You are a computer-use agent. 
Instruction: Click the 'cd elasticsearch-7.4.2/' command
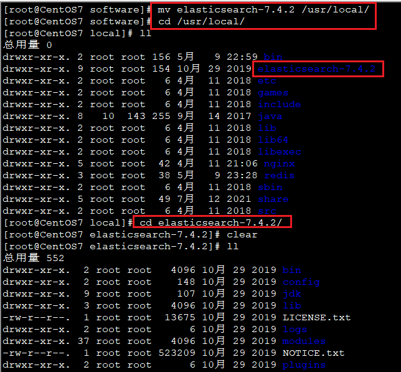click(210, 222)
